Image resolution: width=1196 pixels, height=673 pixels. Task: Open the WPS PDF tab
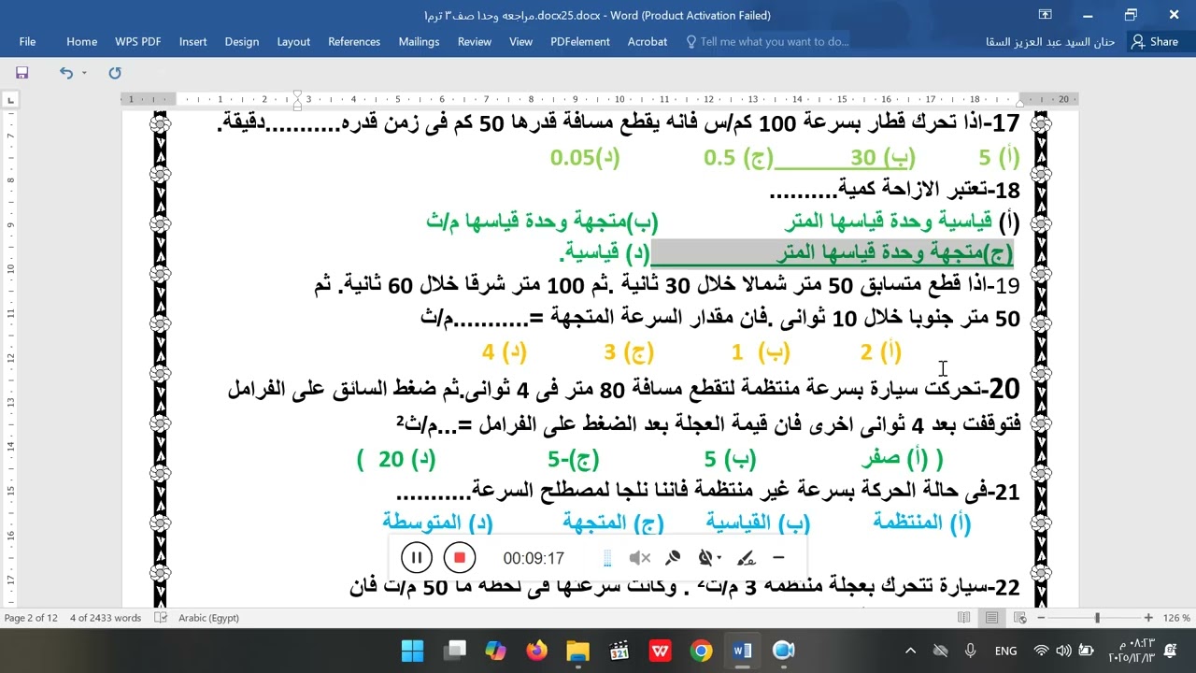click(x=138, y=41)
